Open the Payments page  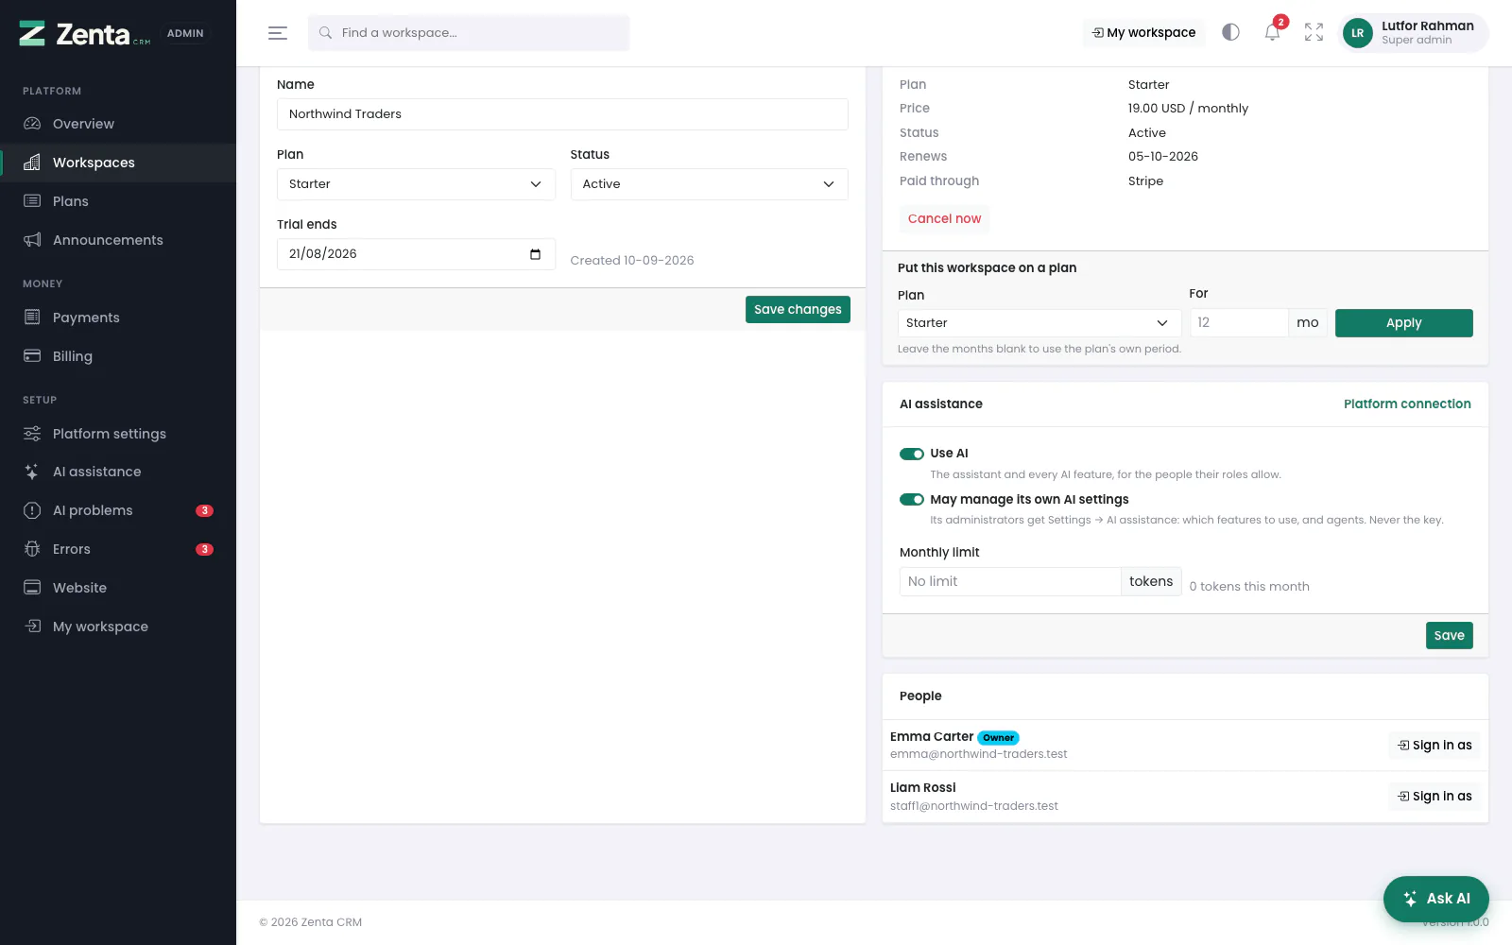point(118,318)
